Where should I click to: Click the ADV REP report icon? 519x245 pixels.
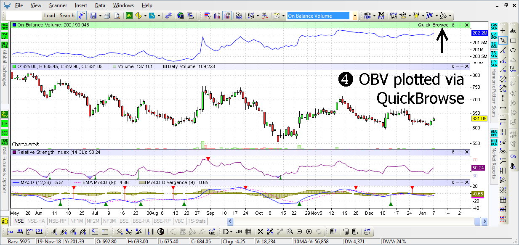coord(494,133)
